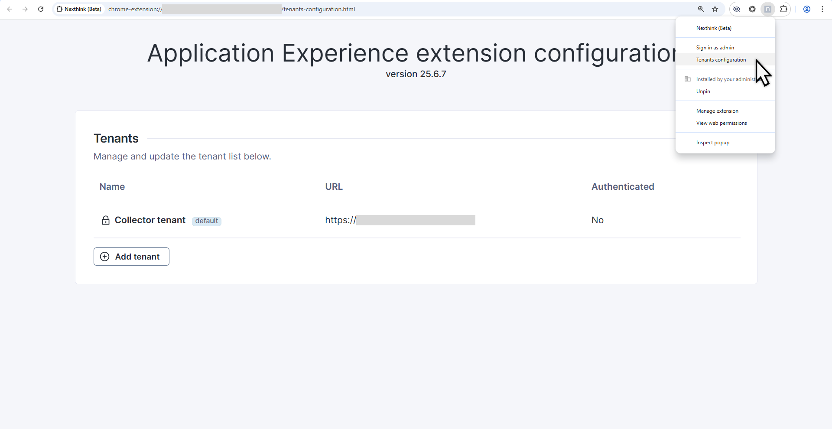Select Sign in as admin
832x429 pixels.
click(x=715, y=48)
